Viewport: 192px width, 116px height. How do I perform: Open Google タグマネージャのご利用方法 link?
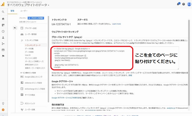tap(65, 98)
